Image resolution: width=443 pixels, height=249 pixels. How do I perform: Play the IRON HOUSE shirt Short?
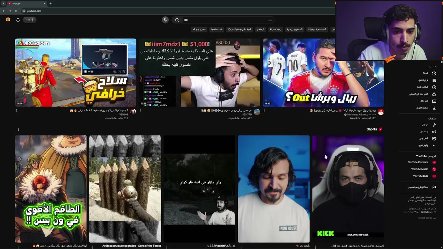[274, 189]
